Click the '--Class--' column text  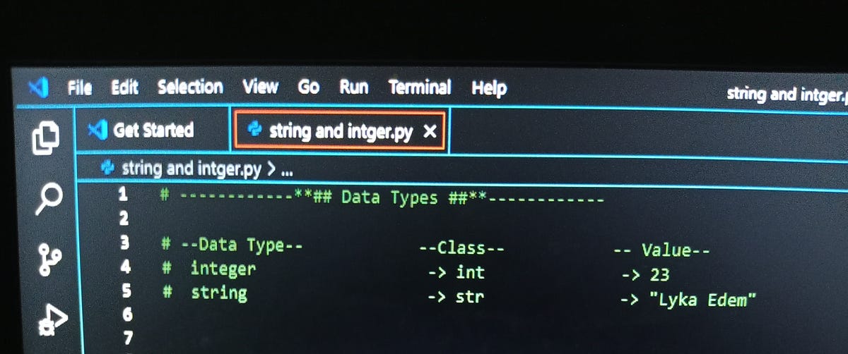pos(461,248)
